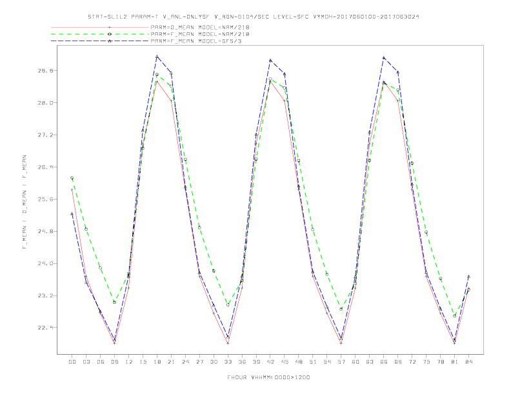
Task: Click green NAM circle point at hour 00
Action: pyautogui.click(x=72, y=178)
